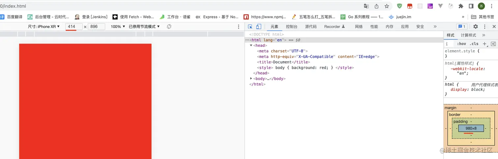
Task: Toggle the device toolbar icon in DevTools
Action: coord(259,27)
